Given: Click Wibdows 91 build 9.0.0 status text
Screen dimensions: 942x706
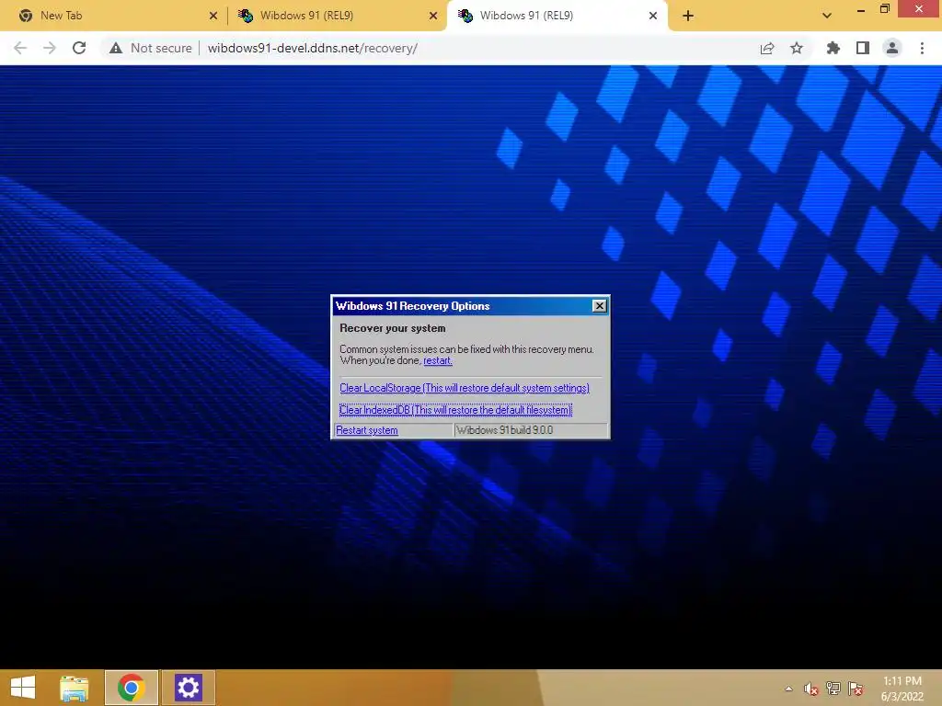Looking at the screenshot, I should 505,430.
